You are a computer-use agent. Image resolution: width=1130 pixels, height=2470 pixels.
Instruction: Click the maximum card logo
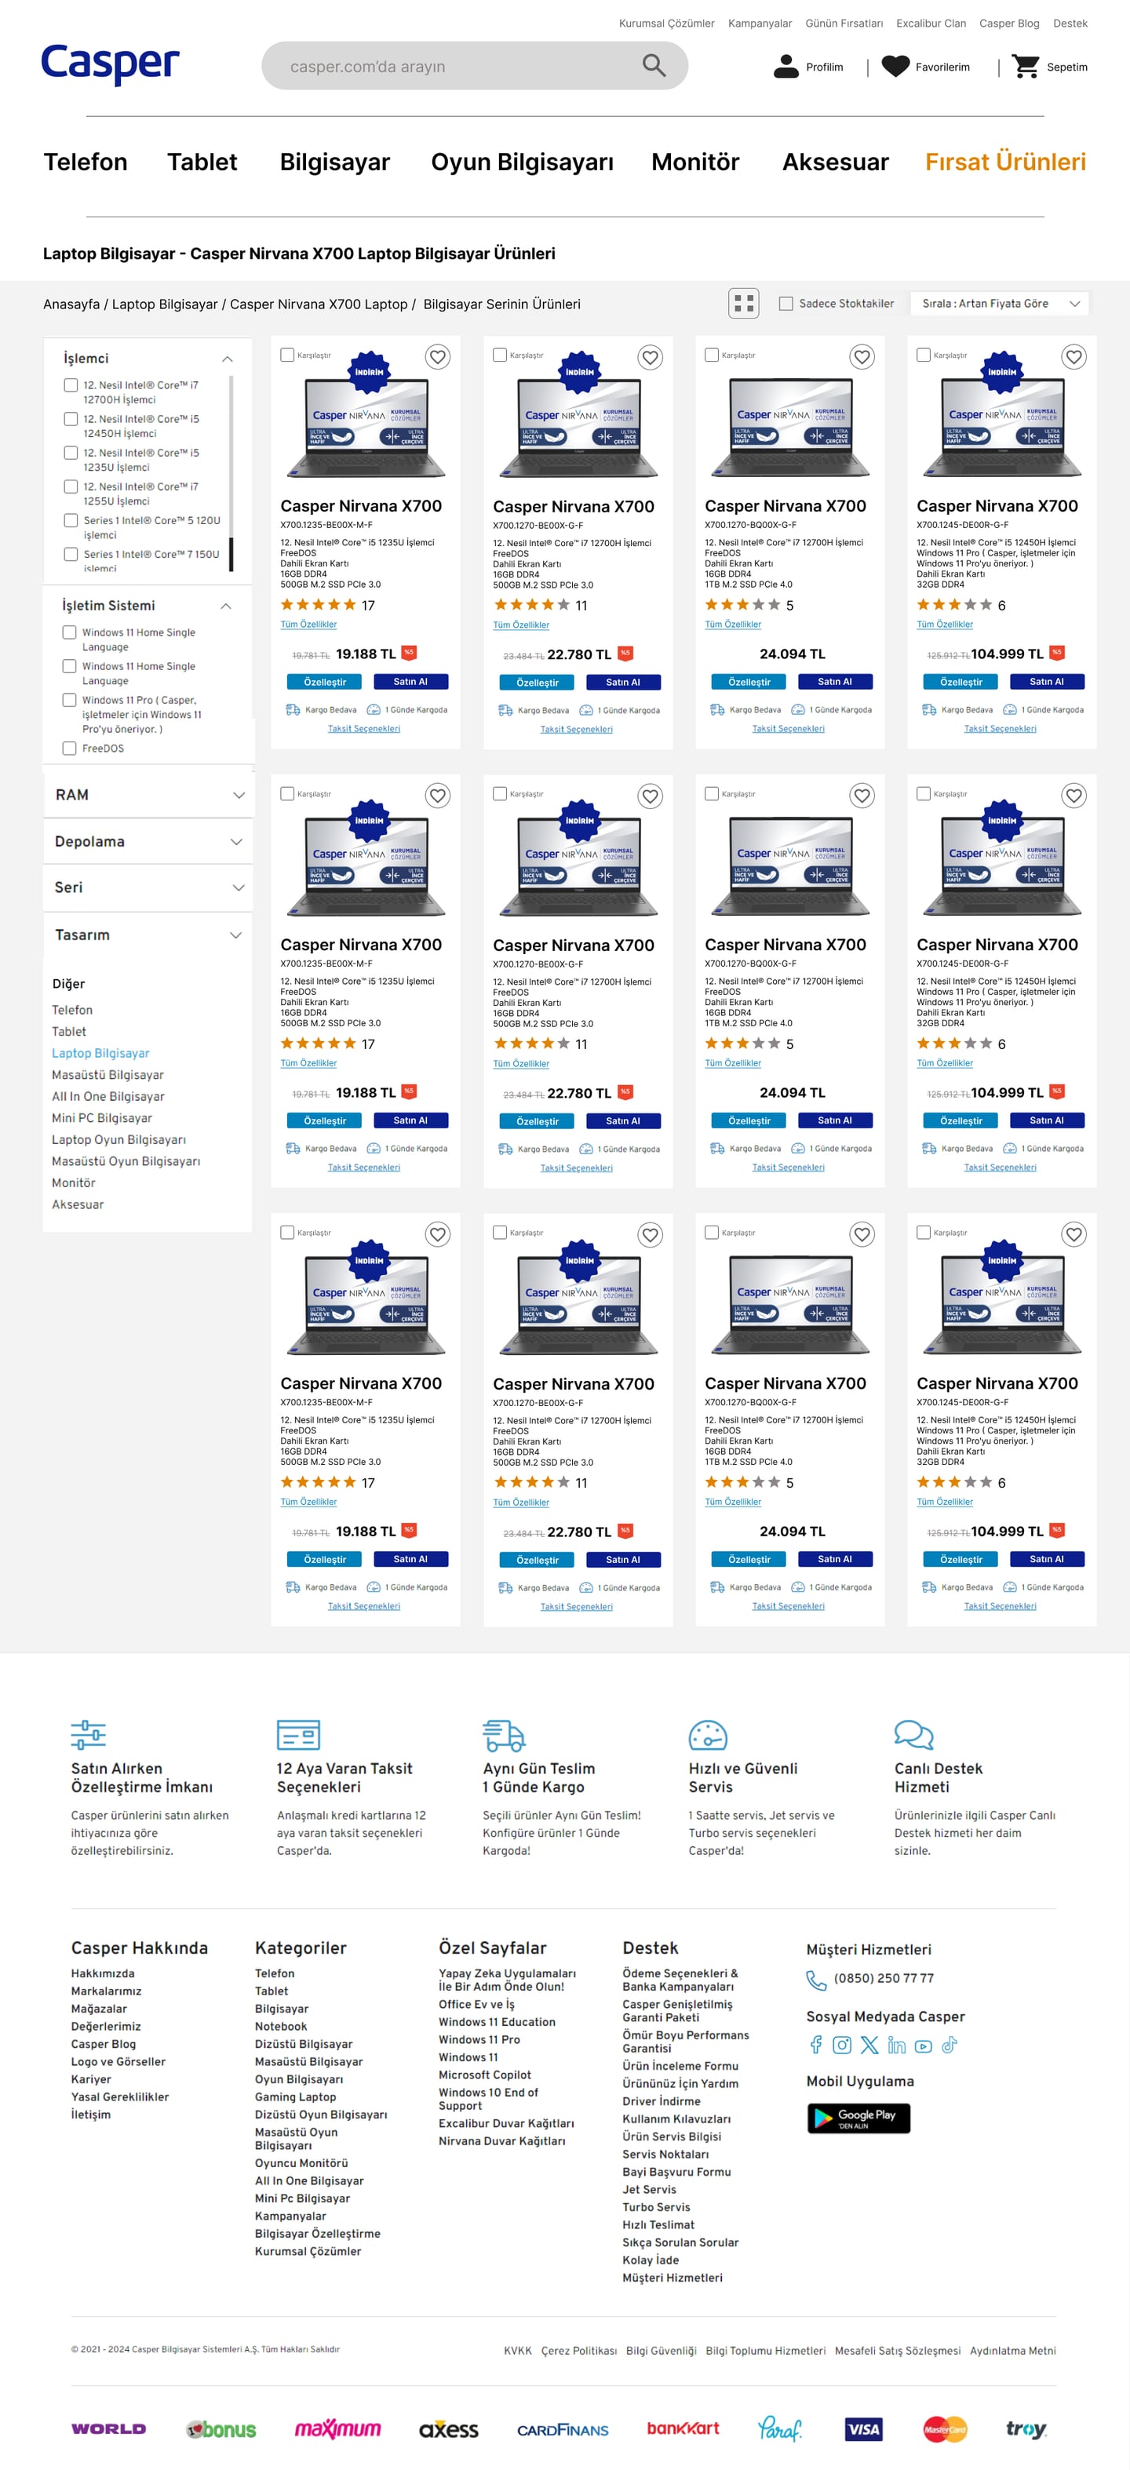337,2428
